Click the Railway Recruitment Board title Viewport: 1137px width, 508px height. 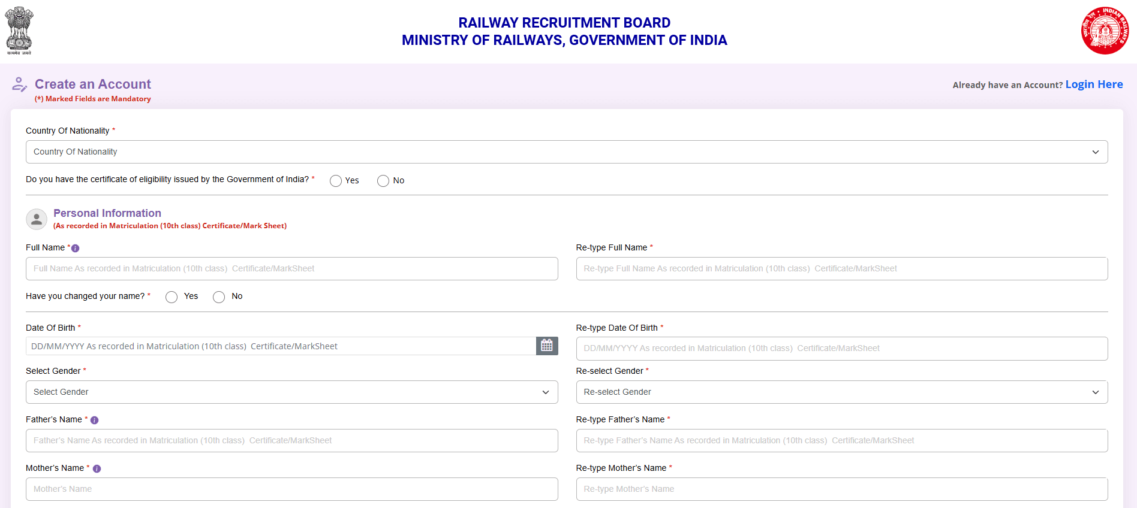coord(564,23)
